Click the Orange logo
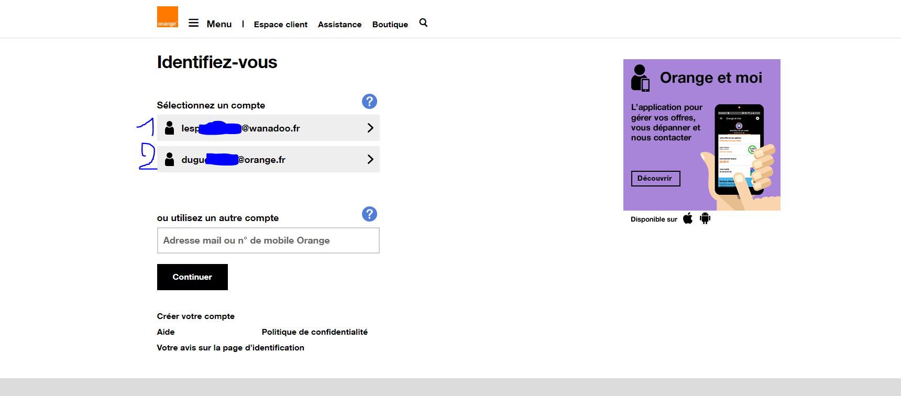The image size is (901, 396). [168, 17]
